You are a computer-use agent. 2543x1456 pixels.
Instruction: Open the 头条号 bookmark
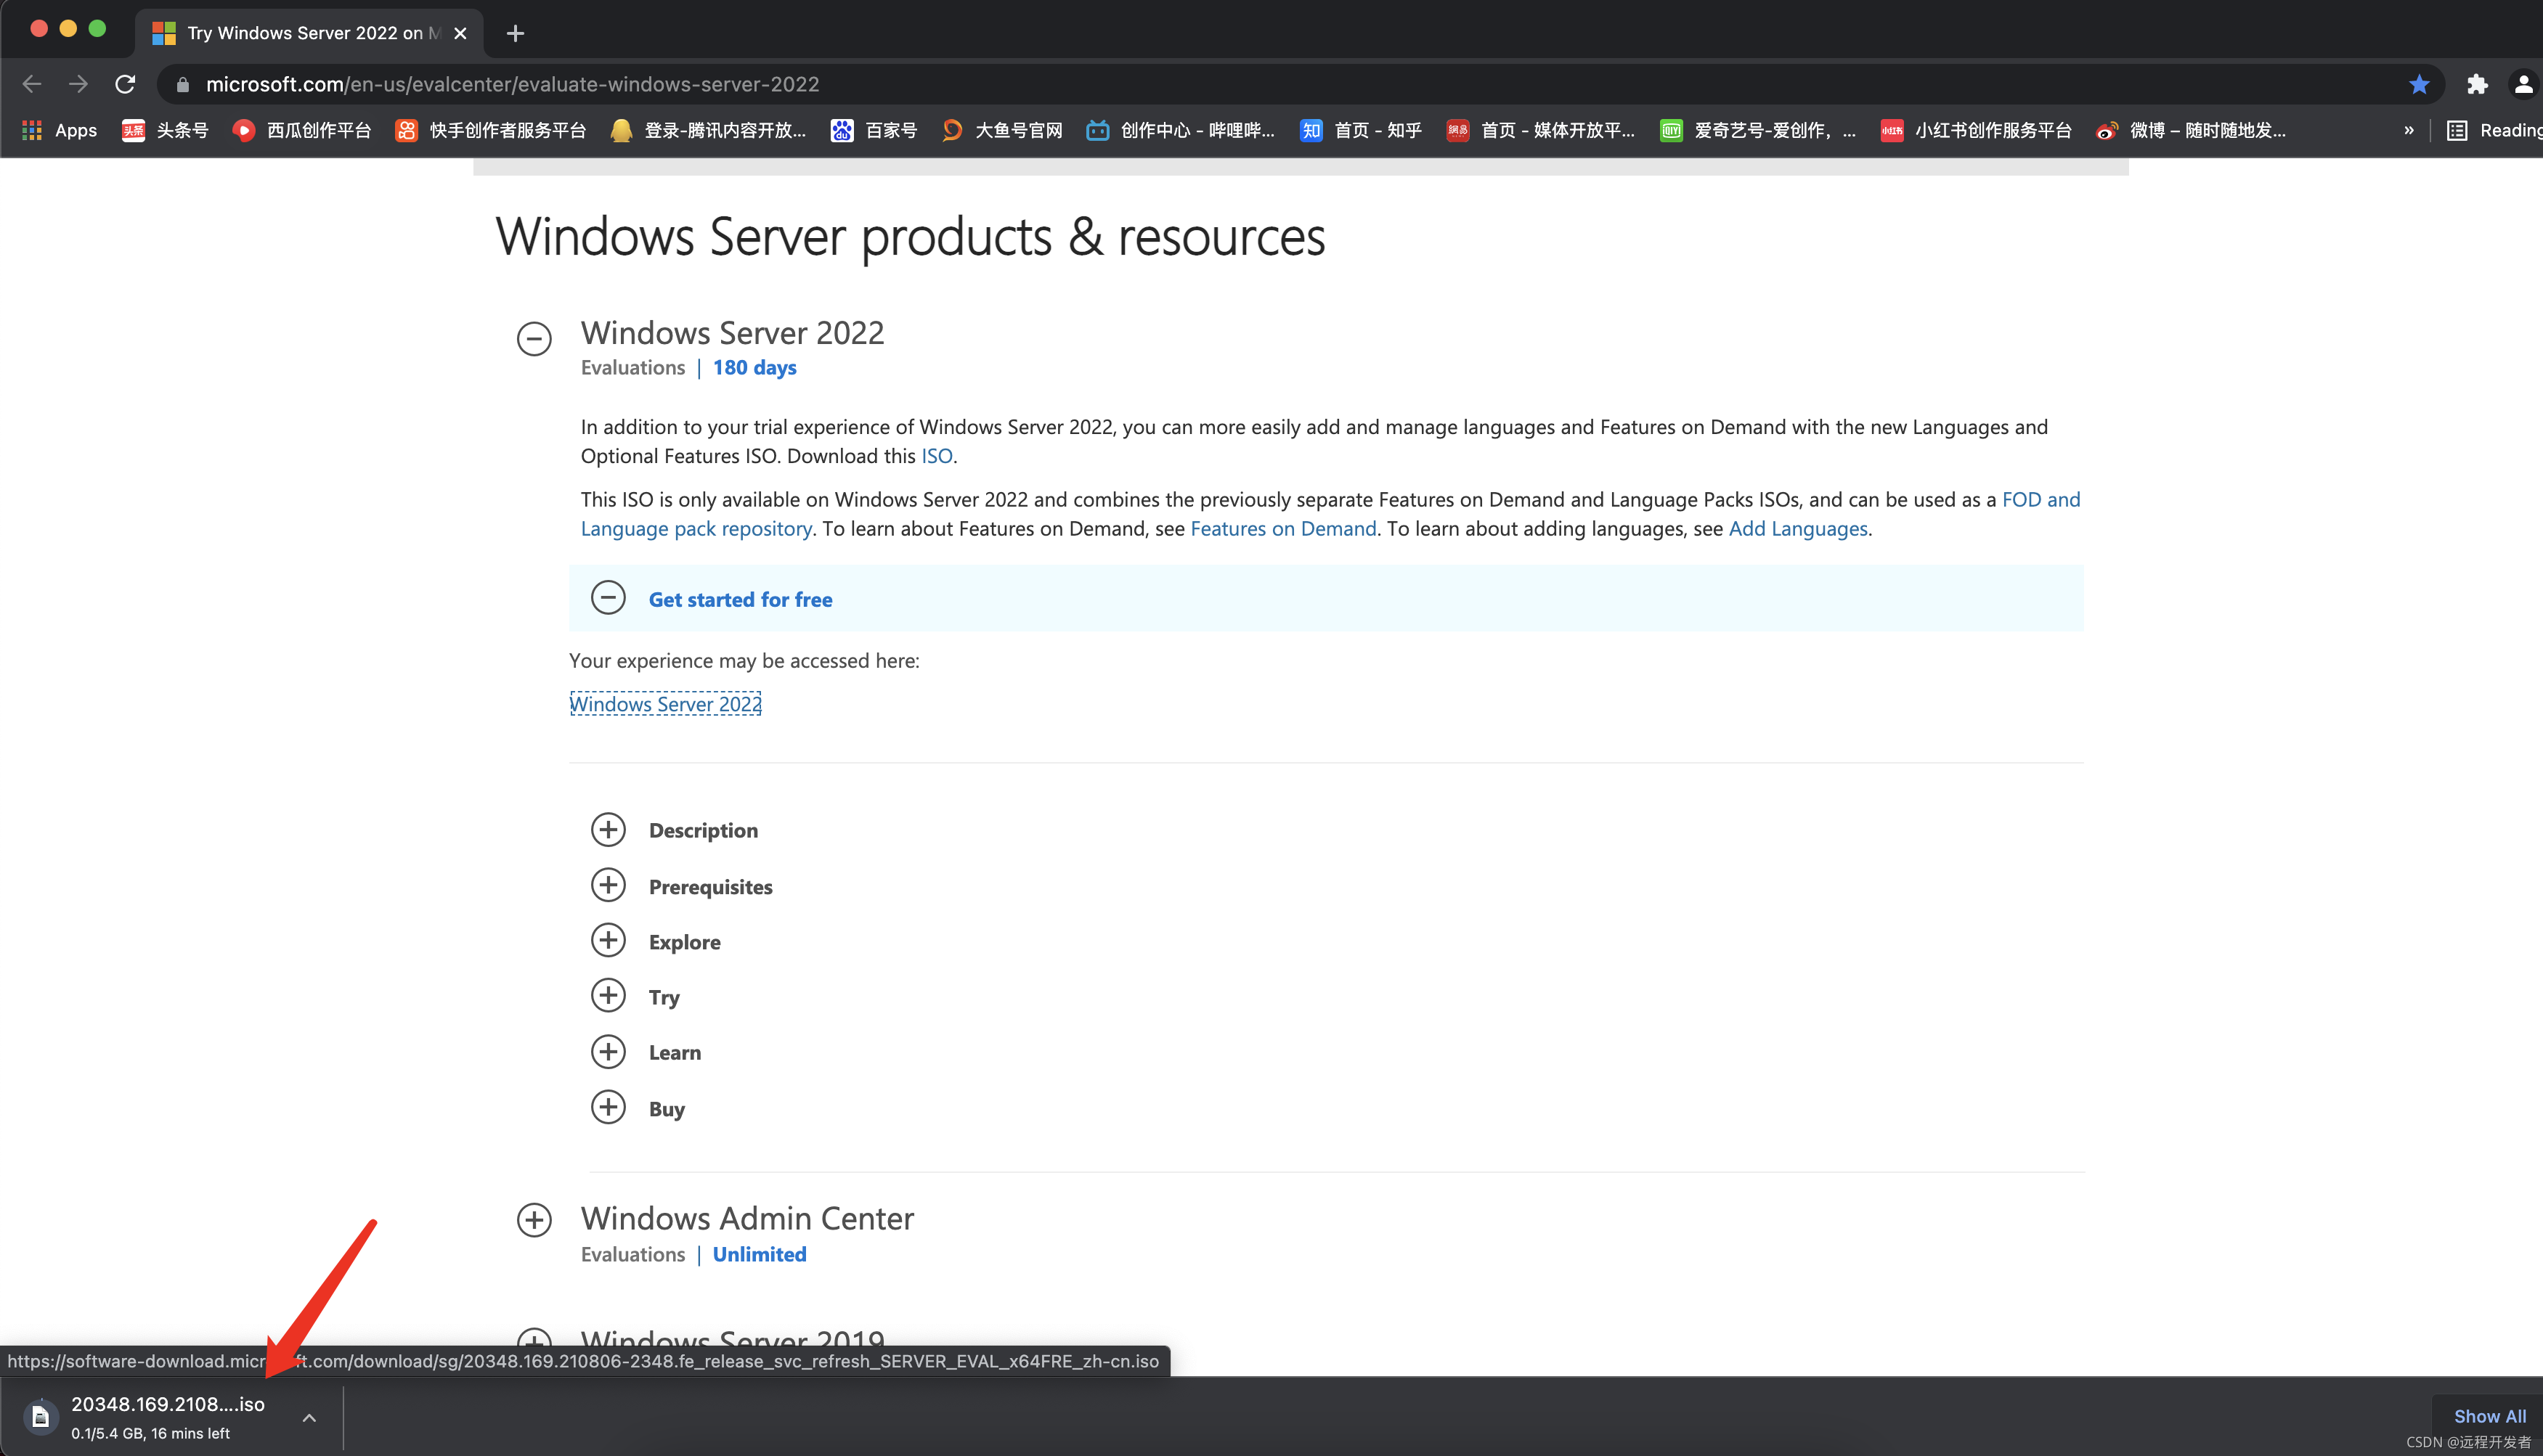click(x=165, y=130)
